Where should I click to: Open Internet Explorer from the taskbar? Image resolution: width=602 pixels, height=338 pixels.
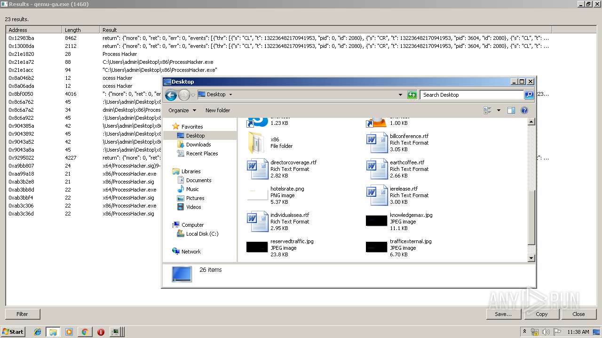click(x=38, y=332)
